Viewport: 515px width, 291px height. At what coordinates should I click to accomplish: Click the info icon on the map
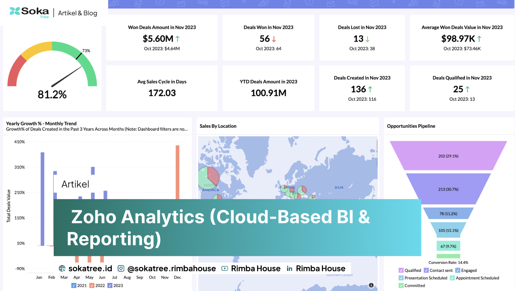click(x=371, y=285)
